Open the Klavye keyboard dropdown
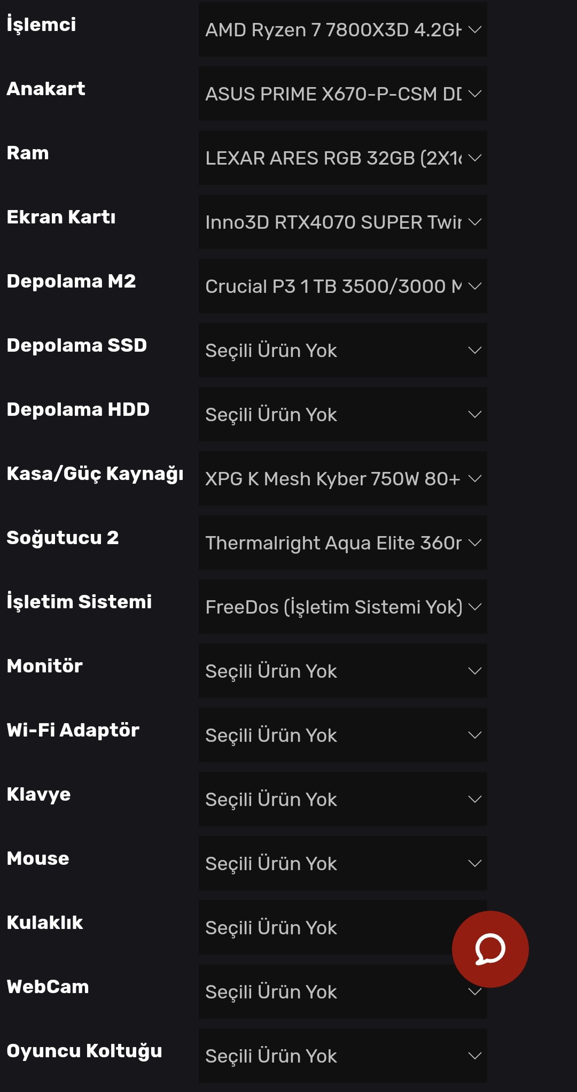The height and width of the screenshot is (1092, 577). click(342, 800)
